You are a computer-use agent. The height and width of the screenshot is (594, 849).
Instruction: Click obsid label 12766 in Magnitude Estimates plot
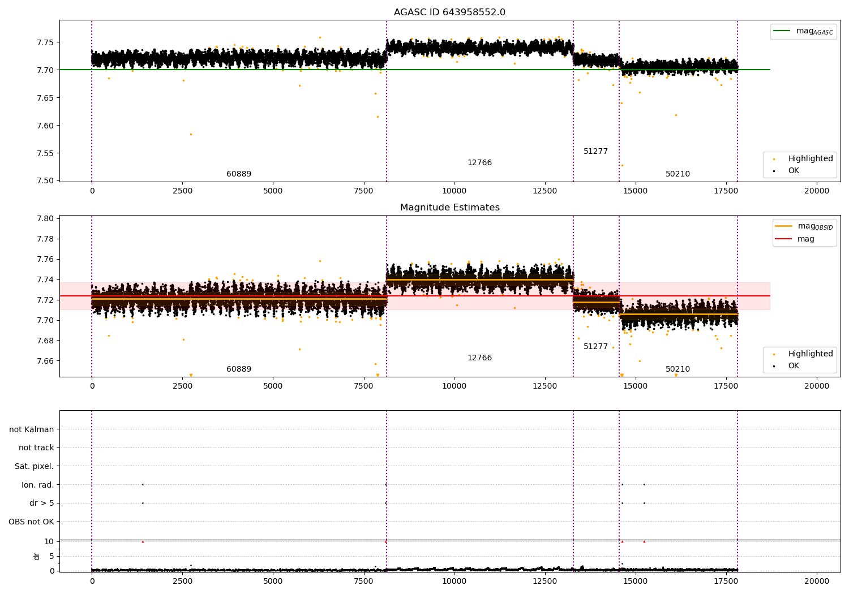479,358
